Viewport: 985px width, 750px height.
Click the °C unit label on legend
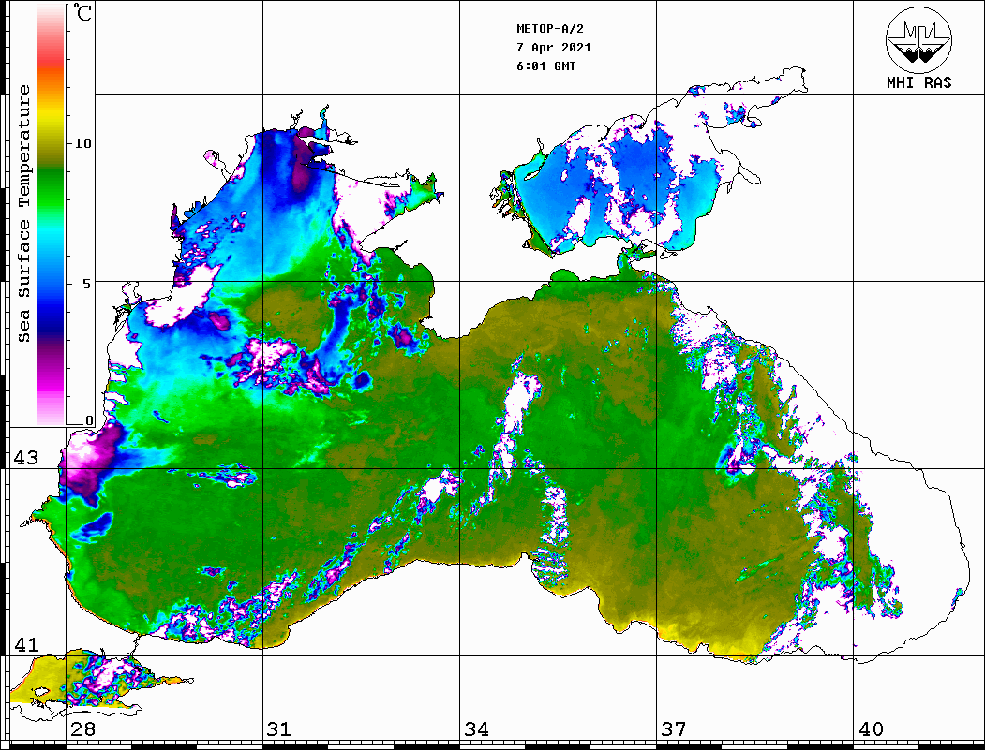pyautogui.click(x=82, y=12)
